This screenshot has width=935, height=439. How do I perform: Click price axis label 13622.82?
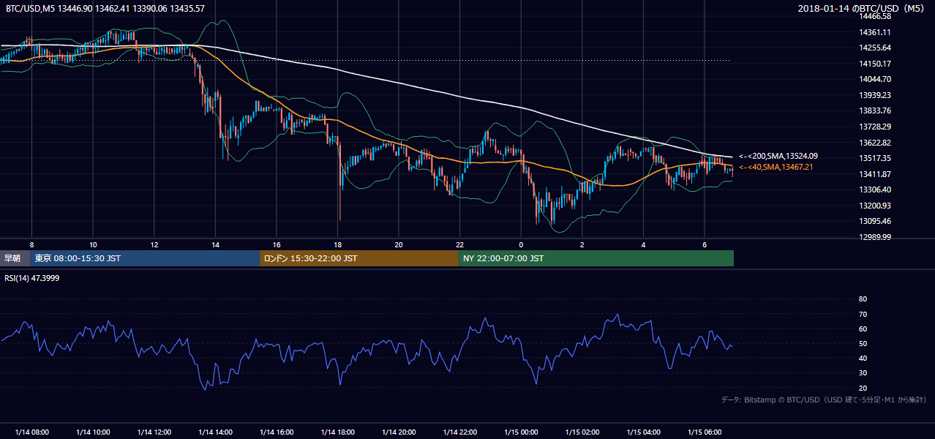coord(876,143)
